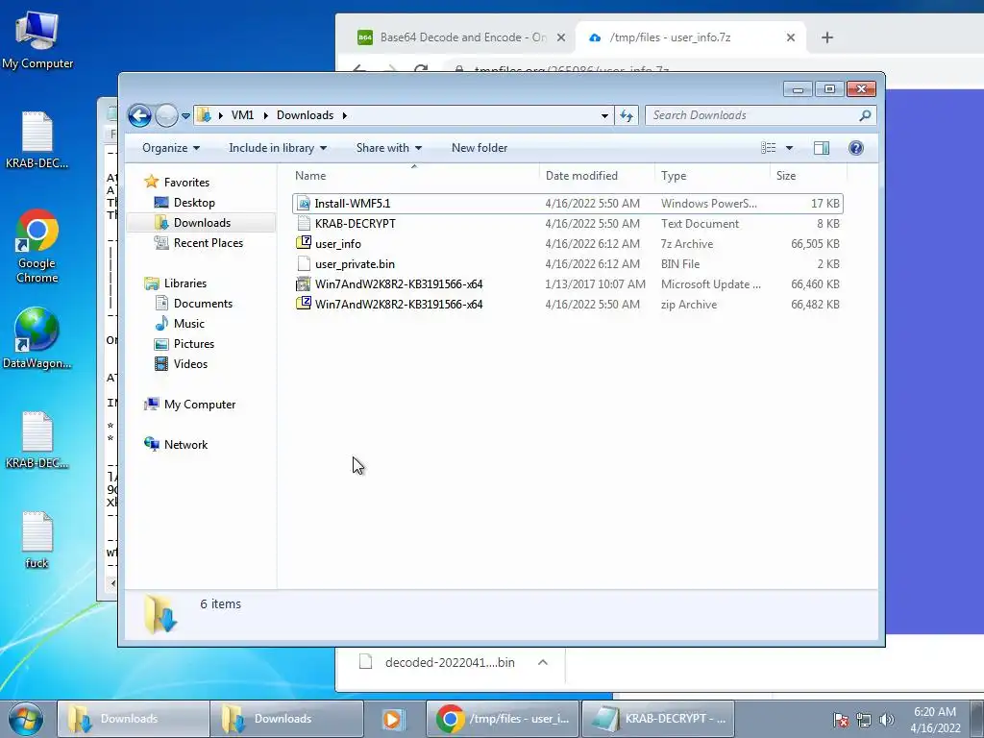Go back using Explorer back arrow
Screen dimensions: 984x738
[139, 115]
